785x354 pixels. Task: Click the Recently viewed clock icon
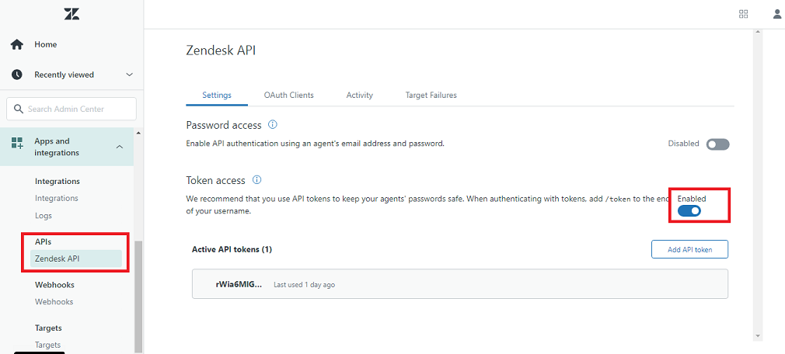click(x=16, y=75)
